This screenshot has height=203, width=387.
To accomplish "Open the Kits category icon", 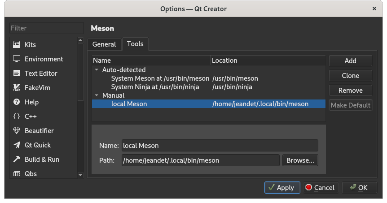I will coord(17,45).
